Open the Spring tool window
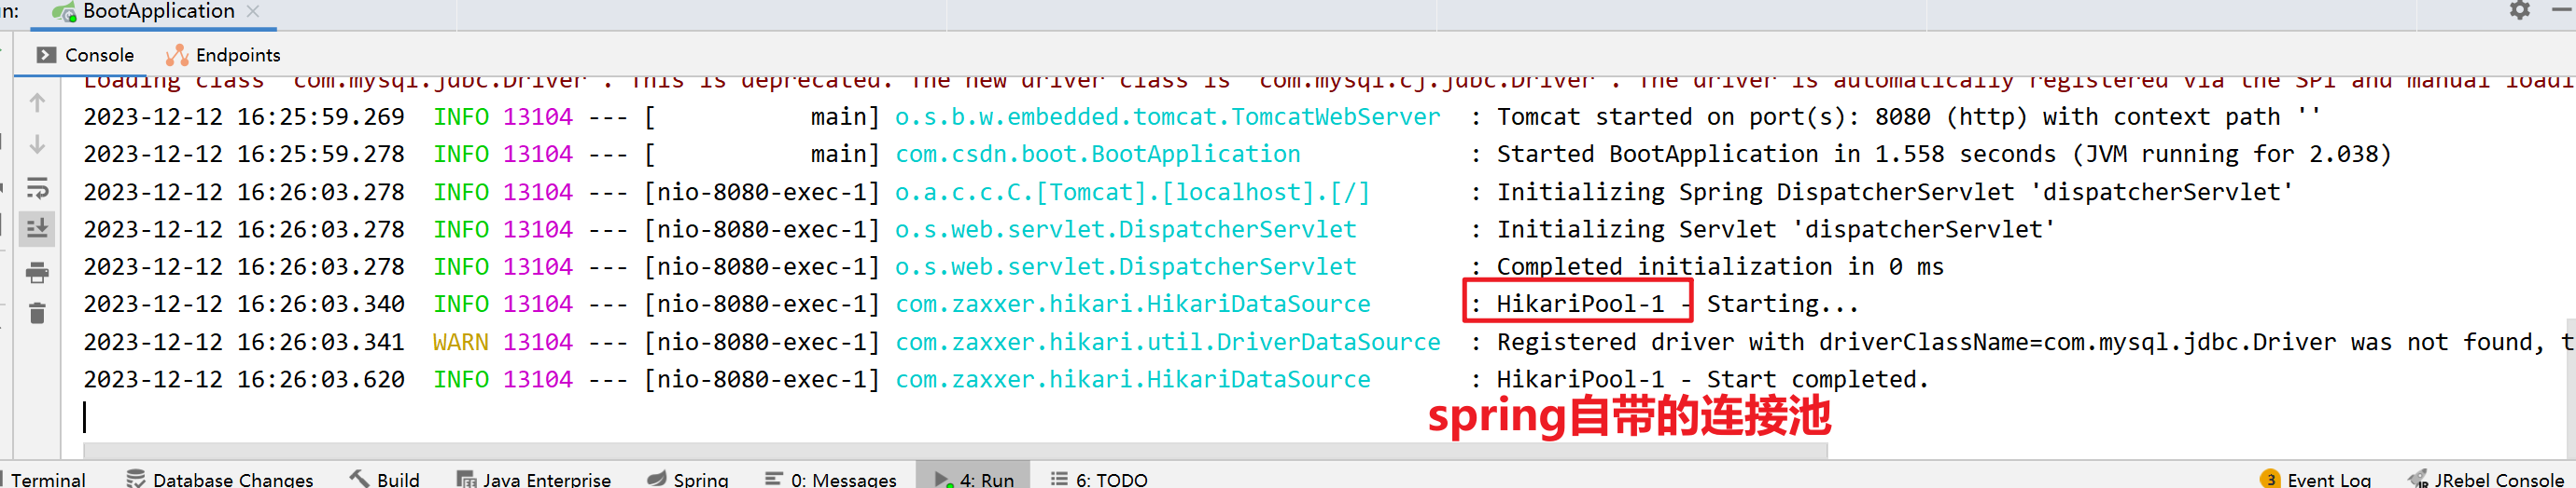The width and height of the screenshot is (2576, 488). coord(688,479)
